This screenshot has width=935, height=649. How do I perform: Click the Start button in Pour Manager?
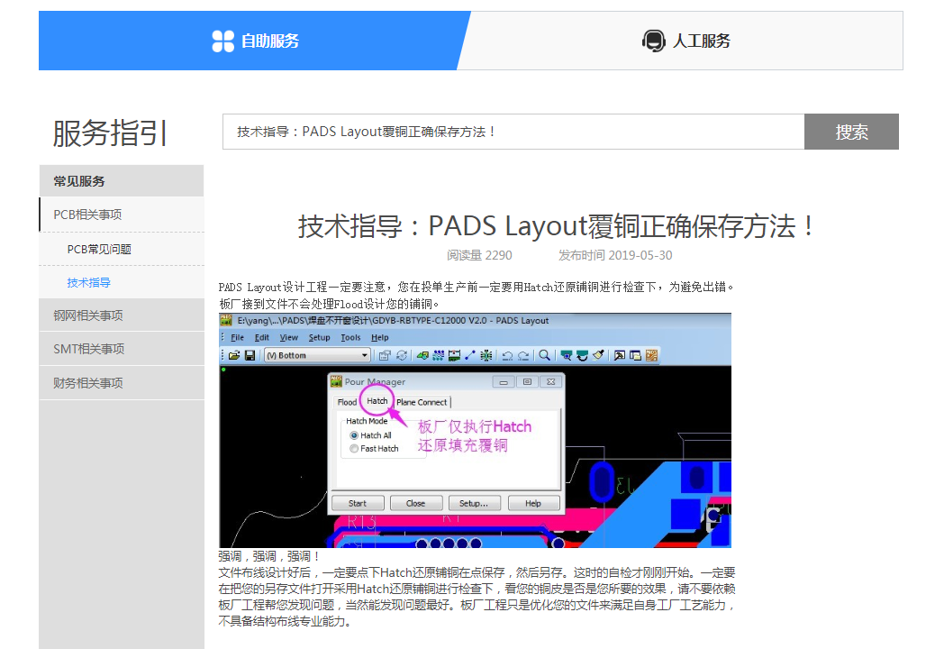tap(358, 503)
